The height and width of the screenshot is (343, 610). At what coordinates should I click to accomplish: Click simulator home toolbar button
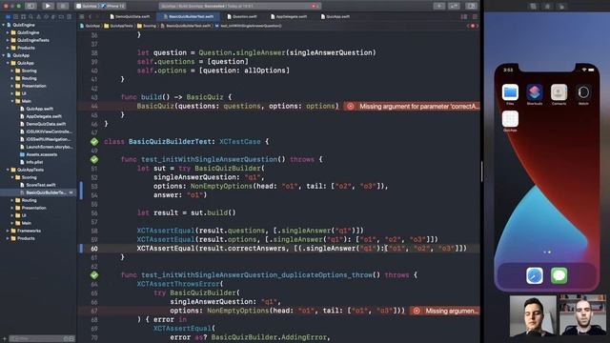pyautogui.click(x=547, y=7)
